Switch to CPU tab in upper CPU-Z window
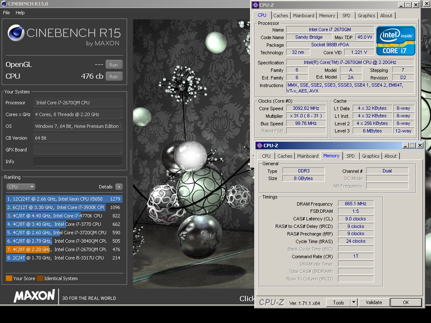Image resolution: width=431 pixels, height=323 pixels. [x=262, y=16]
